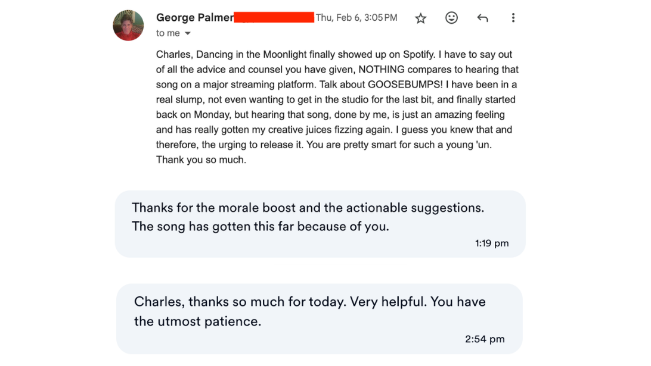Select the 'Charles, thanks so much for today' bubble
The height and width of the screenshot is (366, 651).
tap(319, 318)
